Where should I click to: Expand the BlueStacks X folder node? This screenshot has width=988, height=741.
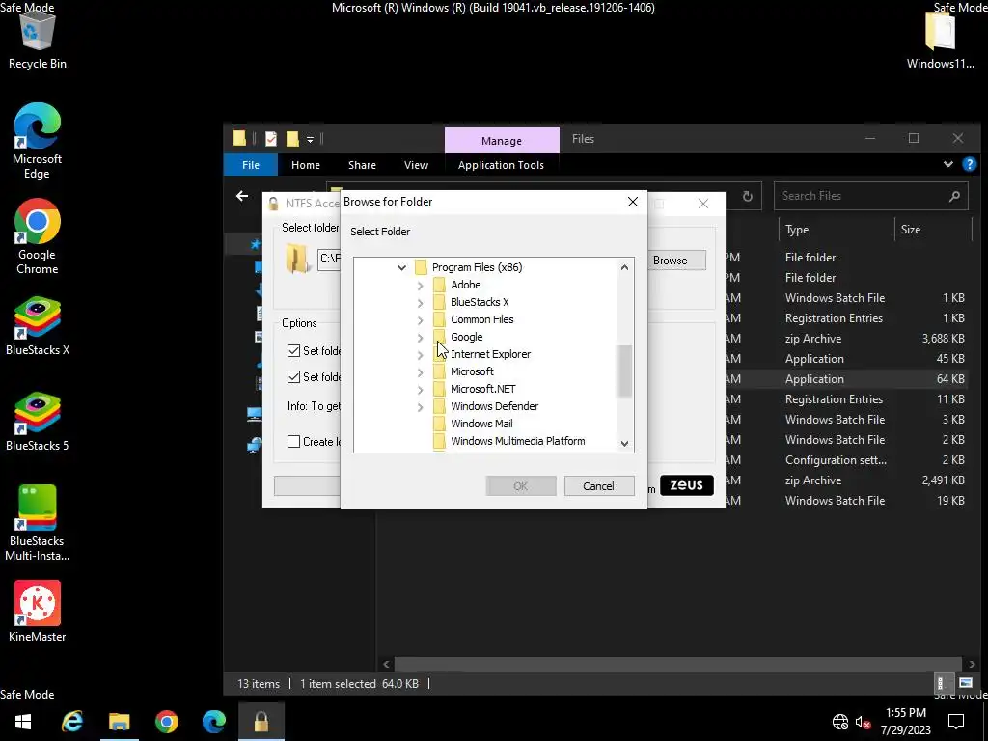(421, 303)
